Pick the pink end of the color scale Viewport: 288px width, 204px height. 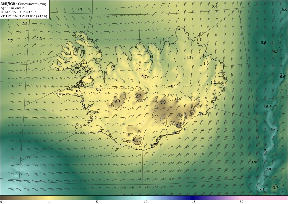(264, 198)
